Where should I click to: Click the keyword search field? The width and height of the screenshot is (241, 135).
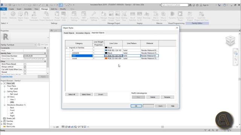tap(175, 5)
